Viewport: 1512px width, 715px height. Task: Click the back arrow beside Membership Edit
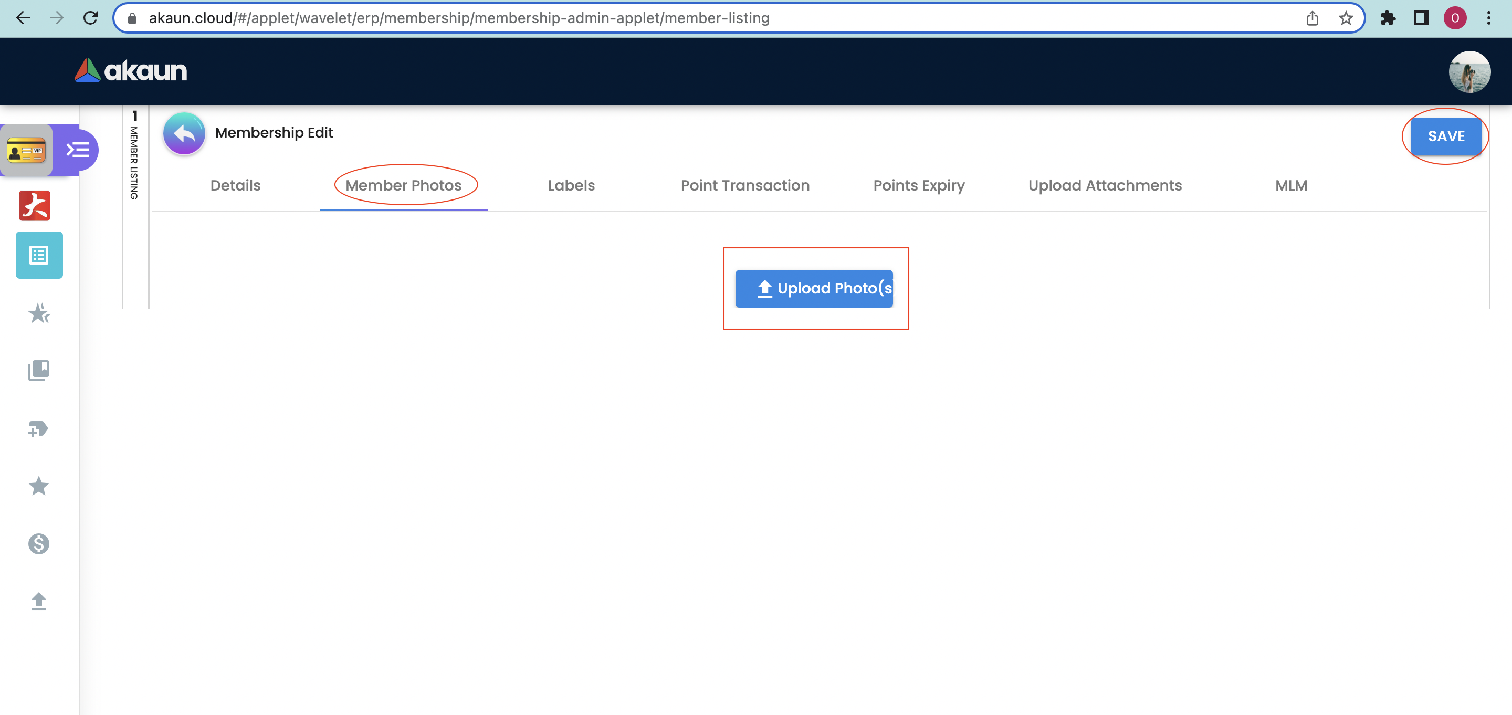[x=184, y=133]
